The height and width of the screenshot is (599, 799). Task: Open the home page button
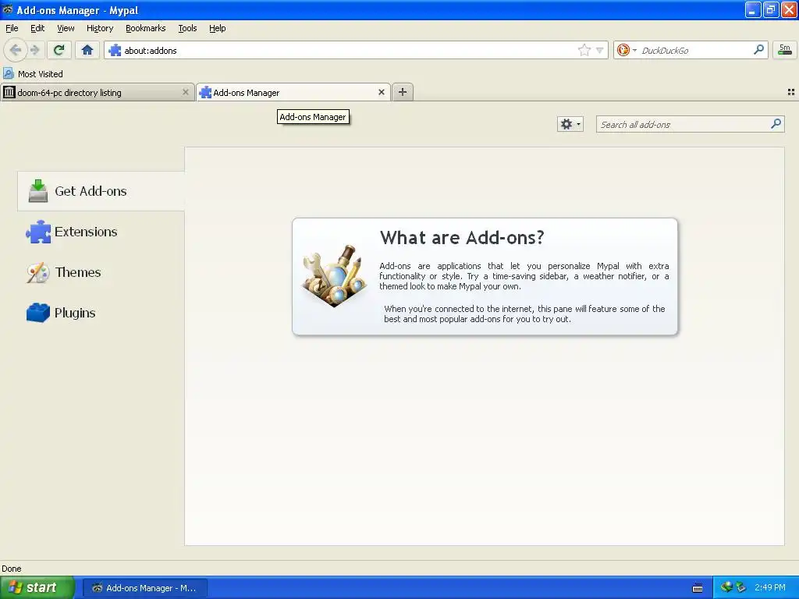click(87, 50)
